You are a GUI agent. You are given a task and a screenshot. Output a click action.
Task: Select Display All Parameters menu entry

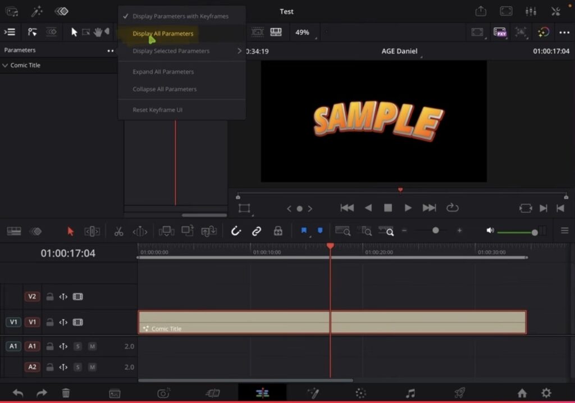point(163,33)
